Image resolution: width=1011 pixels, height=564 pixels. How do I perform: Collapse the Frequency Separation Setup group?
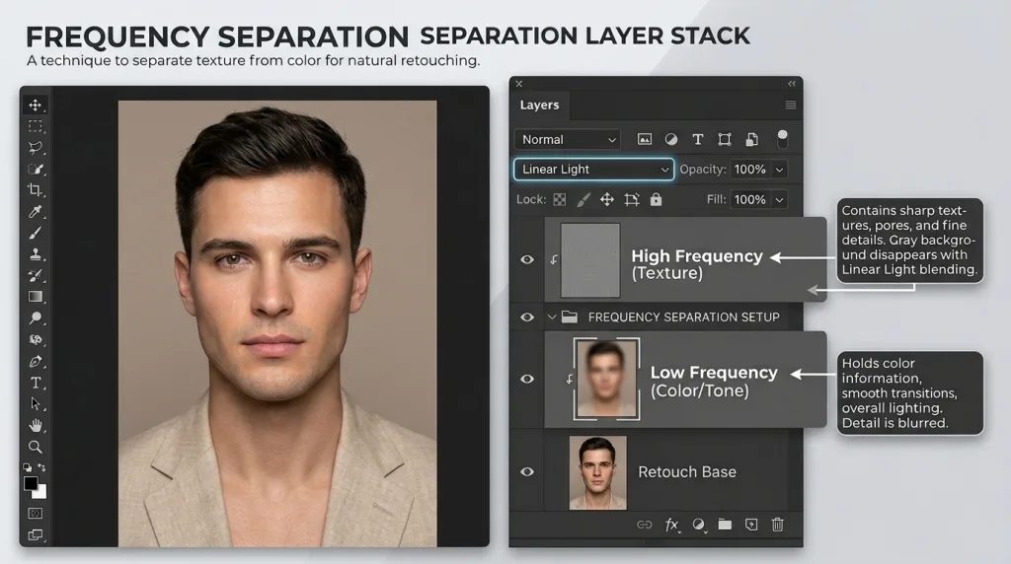click(551, 317)
